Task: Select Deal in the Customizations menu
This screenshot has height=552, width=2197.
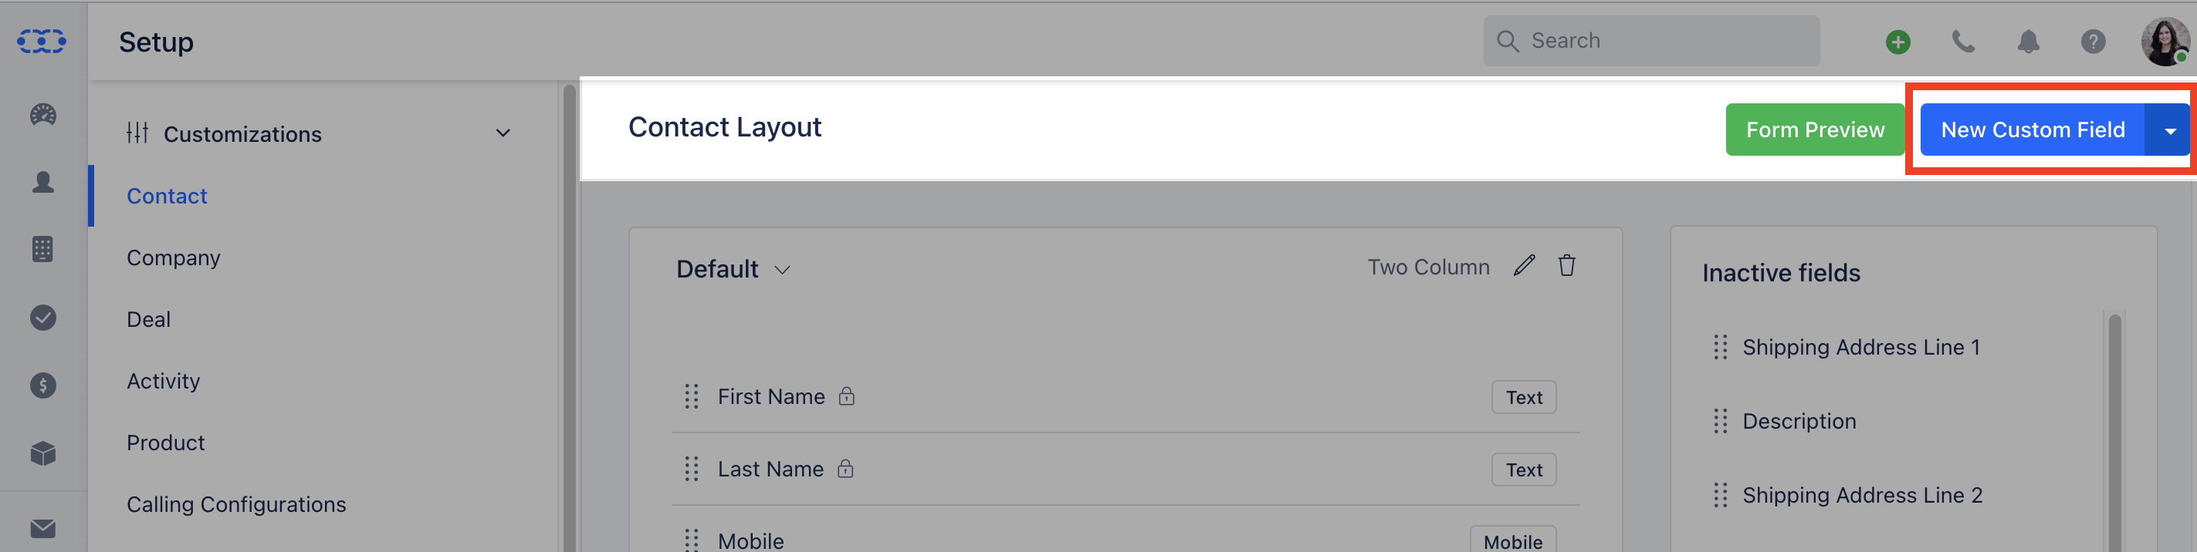Action: (x=148, y=319)
